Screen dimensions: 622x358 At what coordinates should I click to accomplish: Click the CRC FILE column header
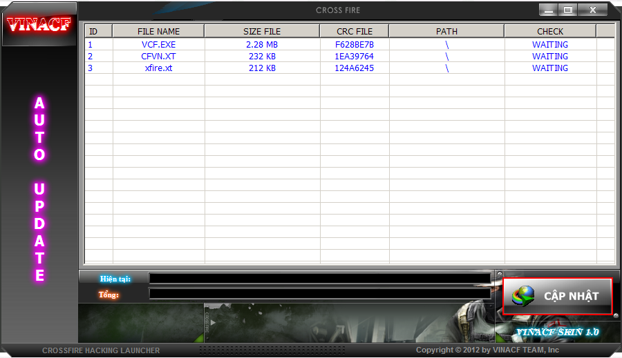(355, 31)
